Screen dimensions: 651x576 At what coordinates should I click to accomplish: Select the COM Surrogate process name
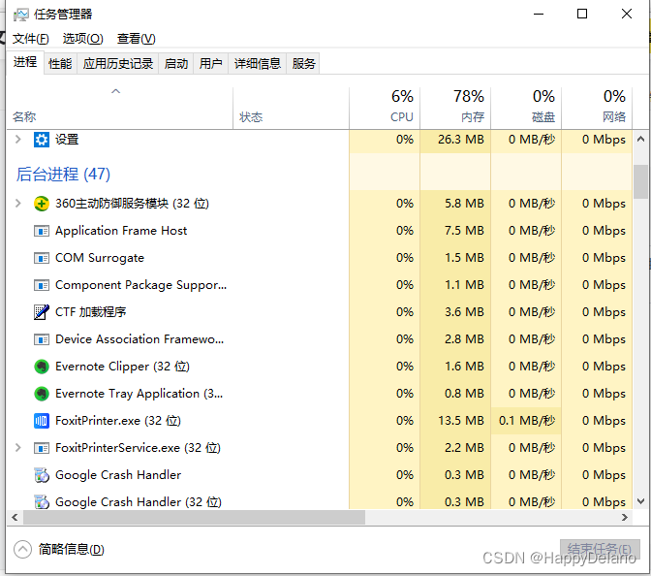click(100, 258)
